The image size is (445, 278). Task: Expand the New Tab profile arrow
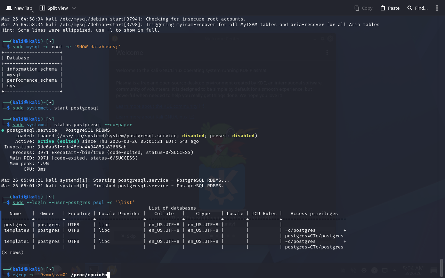tap(33, 12)
